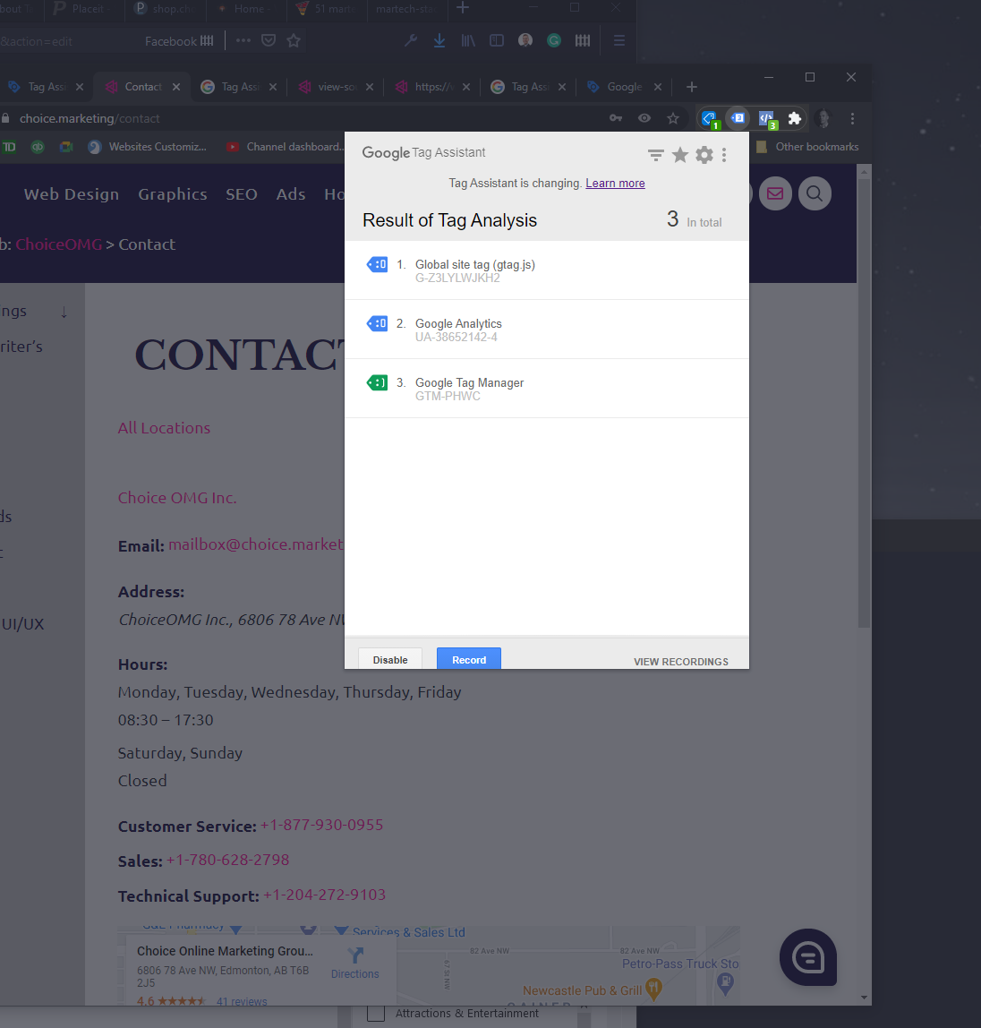Click the search magnifier on the website header
The width and height of the screenshot is (981, 1028).
(815, 193)
